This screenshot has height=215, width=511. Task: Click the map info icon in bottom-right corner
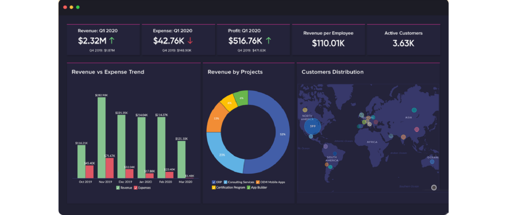point(434,187)
